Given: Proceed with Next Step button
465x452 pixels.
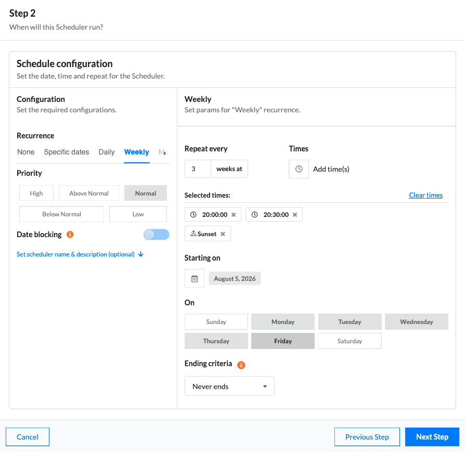Looking at the screenshot, I should (432, 437).
